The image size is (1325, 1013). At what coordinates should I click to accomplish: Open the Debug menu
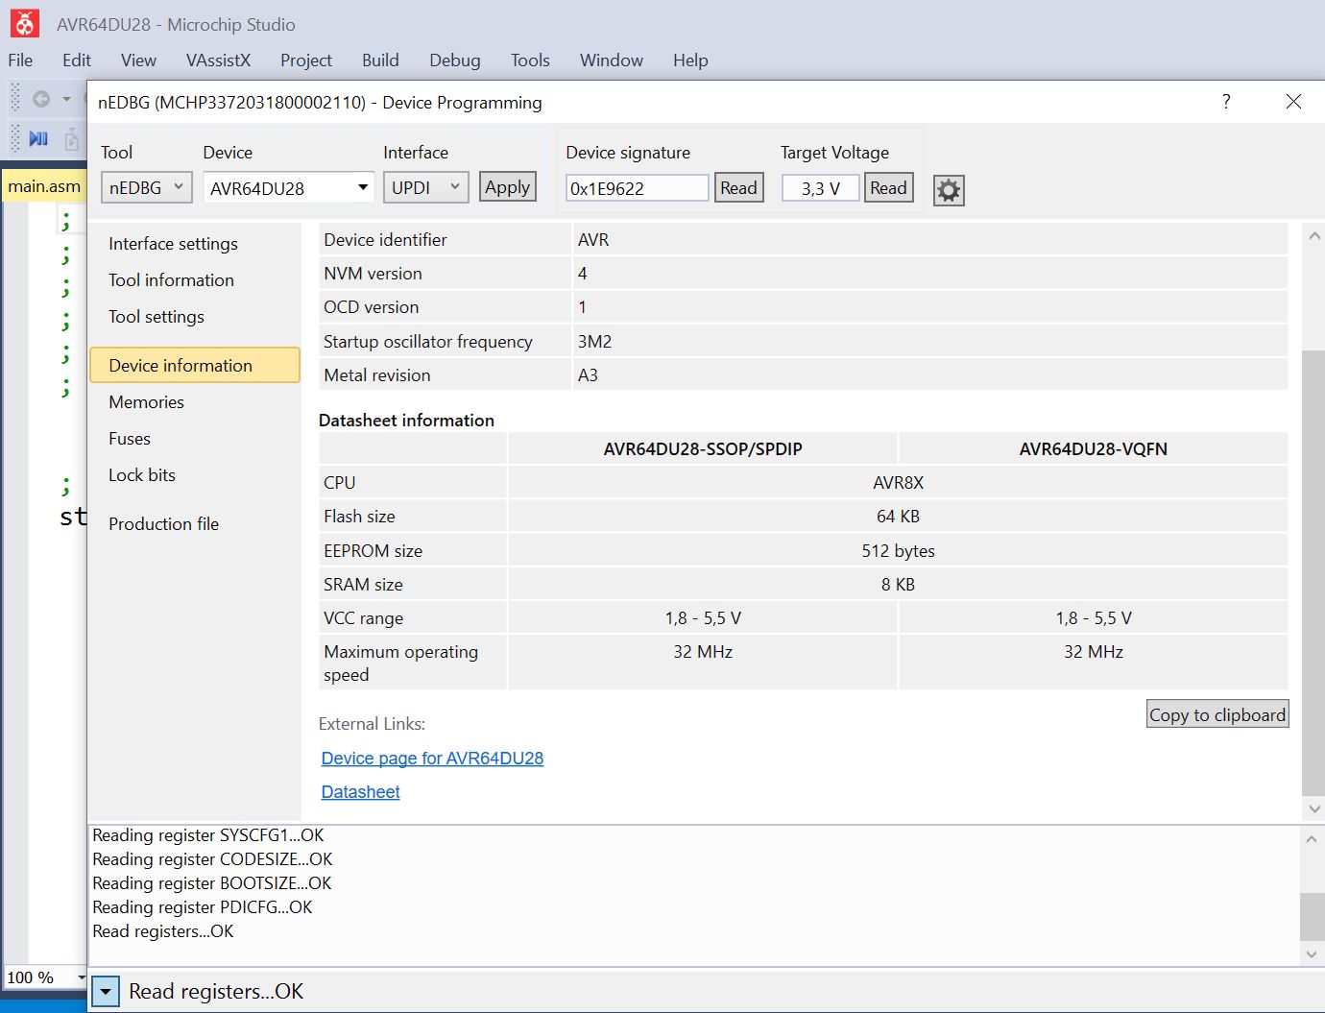pos(455,60)
